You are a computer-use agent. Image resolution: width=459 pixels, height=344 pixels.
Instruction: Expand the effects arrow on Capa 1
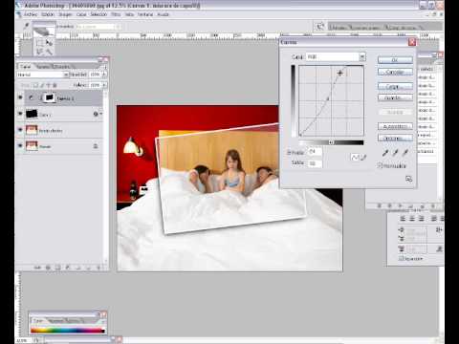(x=101, y=114)
